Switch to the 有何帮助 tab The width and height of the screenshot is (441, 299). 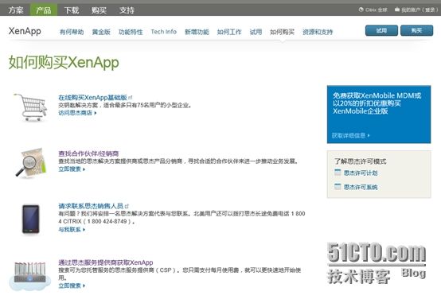tap(72, 32)
